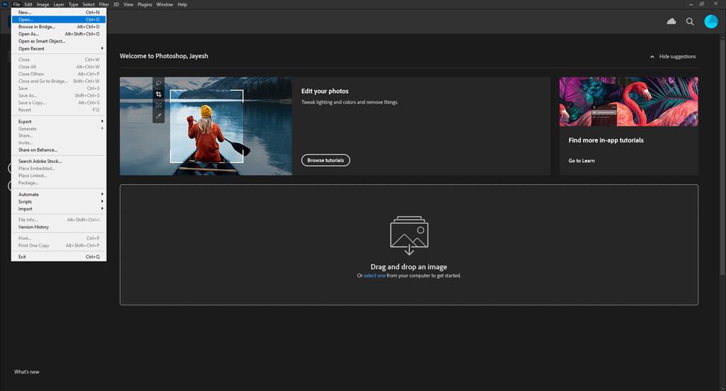The height and width of the screenshot is (391, 726).
Task: Select Browse in Bridge... menu entry
Action: click(59, 27)
